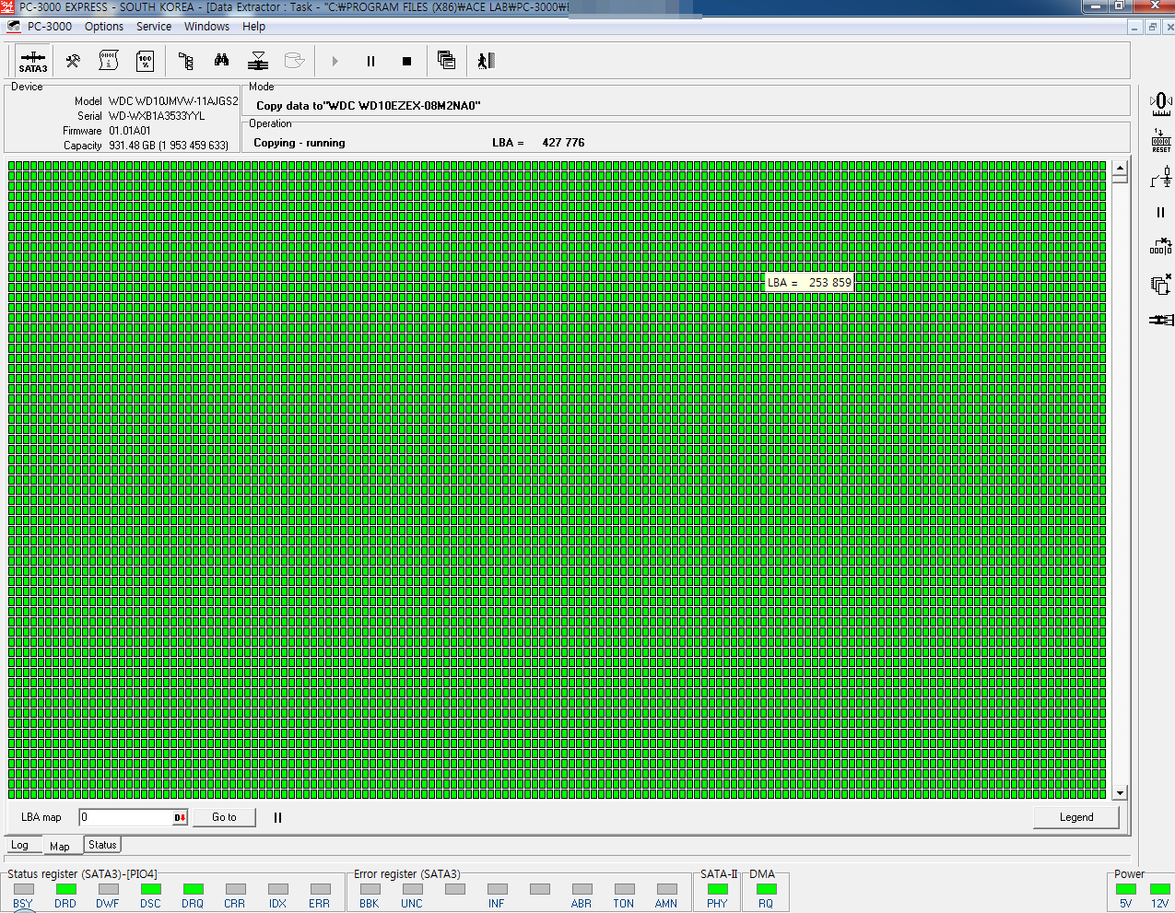Open the hammer and wrench utilities icon

pyautogui.click(x=73, y=62)
